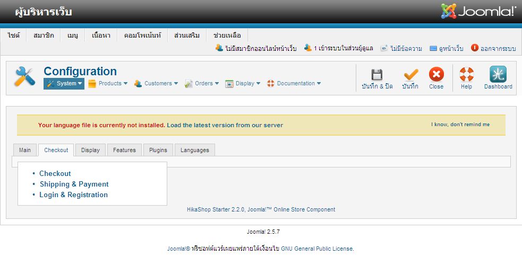
Task: Open the เมนู (Menus) menu
Action: coord(73,36)
